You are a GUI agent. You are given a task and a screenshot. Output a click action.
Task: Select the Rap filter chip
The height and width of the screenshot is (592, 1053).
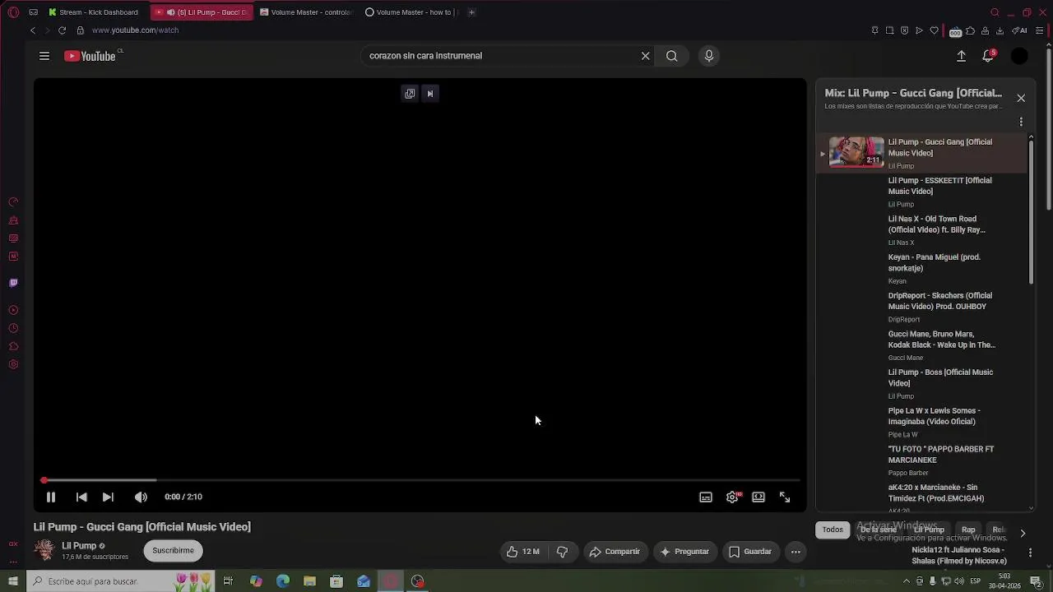(968, 530)
